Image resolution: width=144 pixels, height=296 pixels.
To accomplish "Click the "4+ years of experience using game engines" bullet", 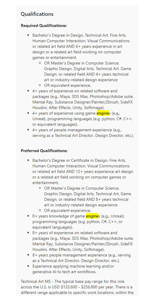I will coord(82,119).
